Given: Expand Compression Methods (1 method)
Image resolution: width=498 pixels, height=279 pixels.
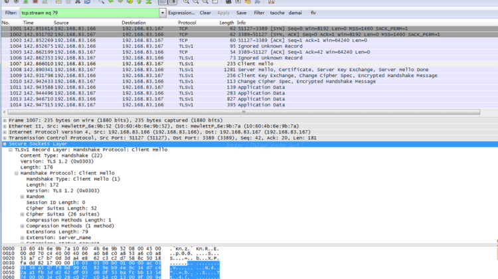Looking at the screenshot, I should tap(22, 226).
